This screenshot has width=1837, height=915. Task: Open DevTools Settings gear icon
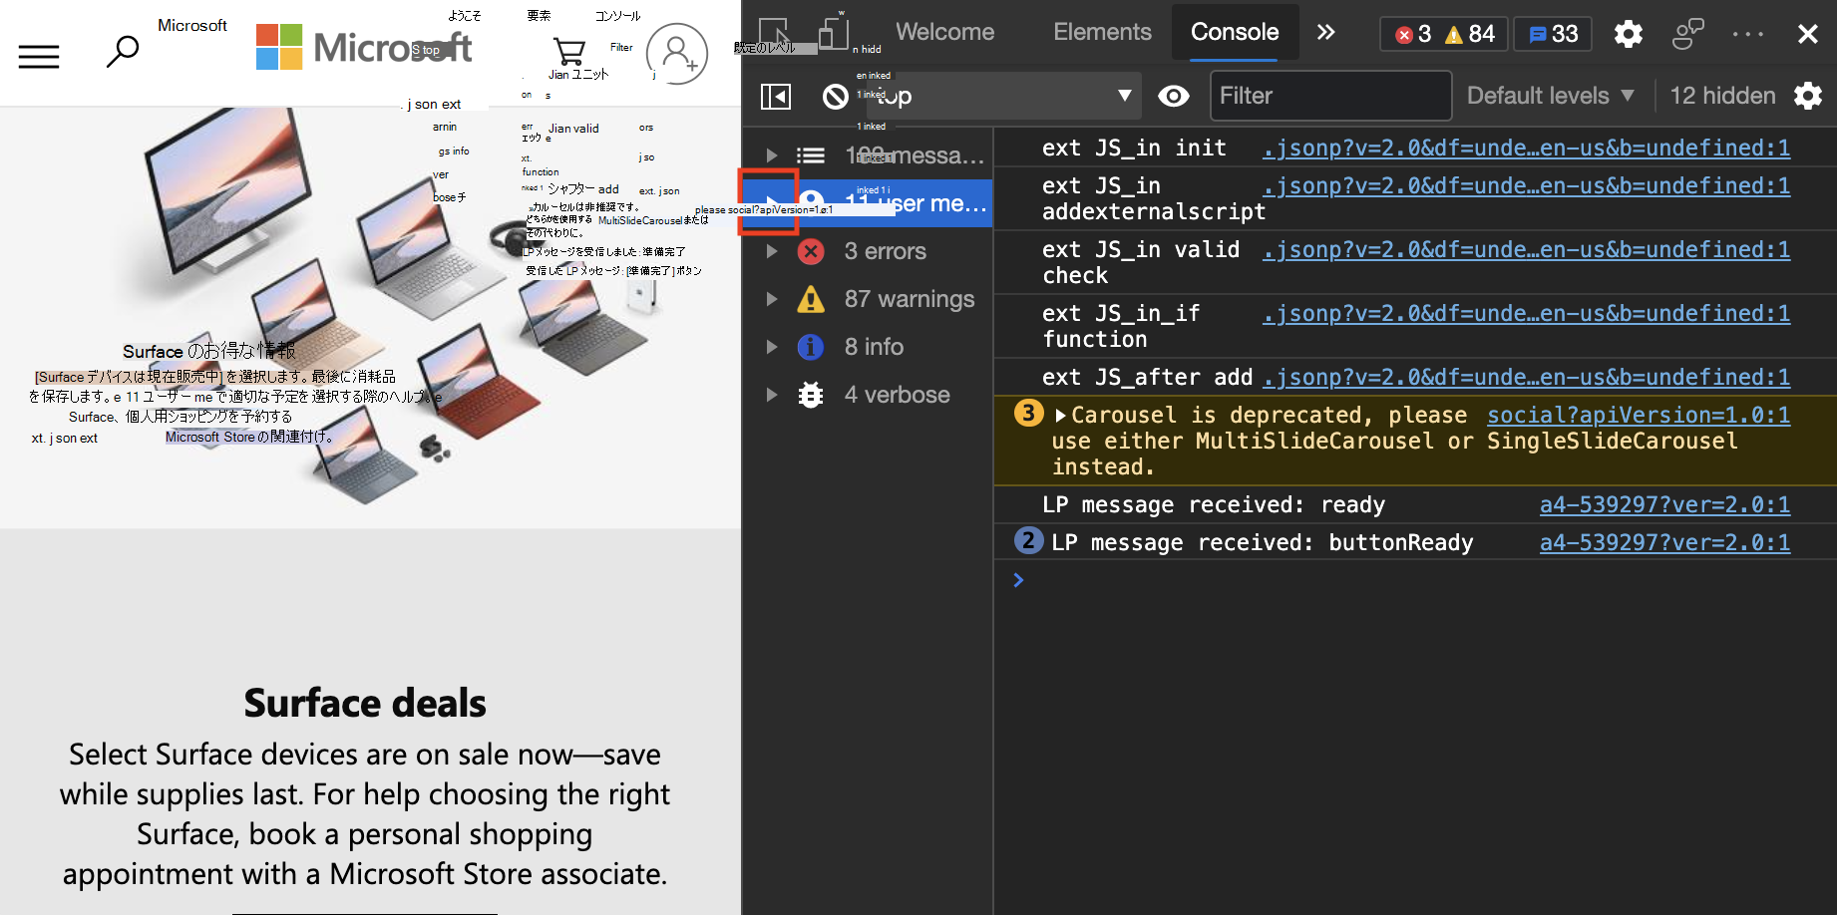[x=1628, y=34]
